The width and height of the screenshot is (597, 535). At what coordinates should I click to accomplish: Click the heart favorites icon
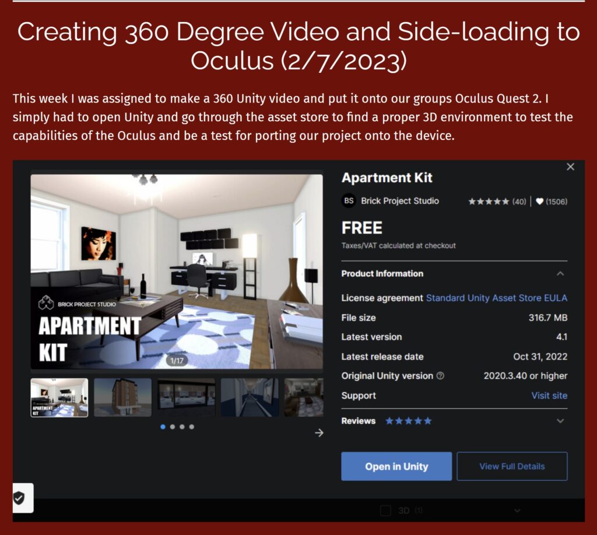point(539,202)
